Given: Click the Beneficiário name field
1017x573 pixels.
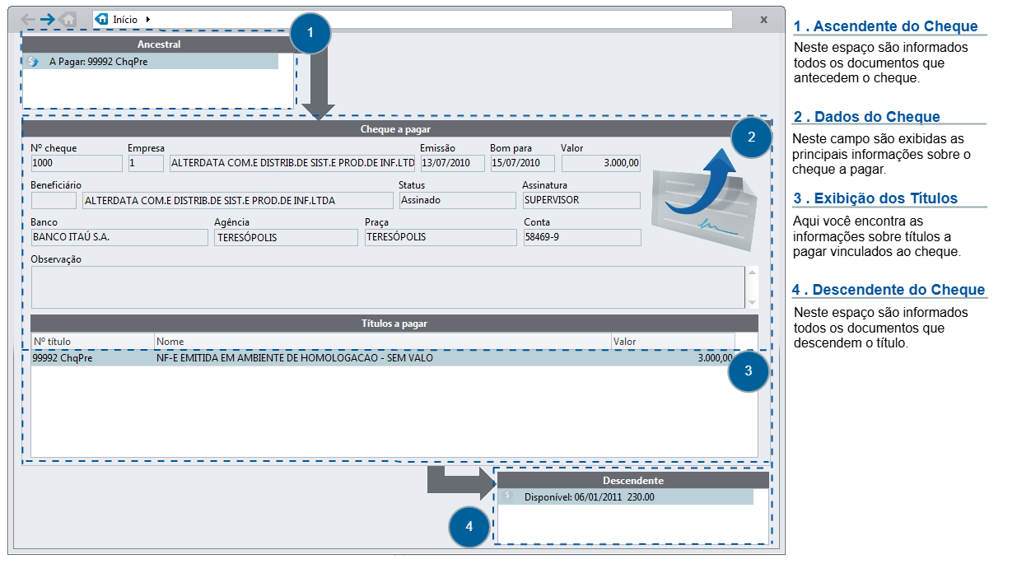Looking at the screenshot, I should (238, 200).
